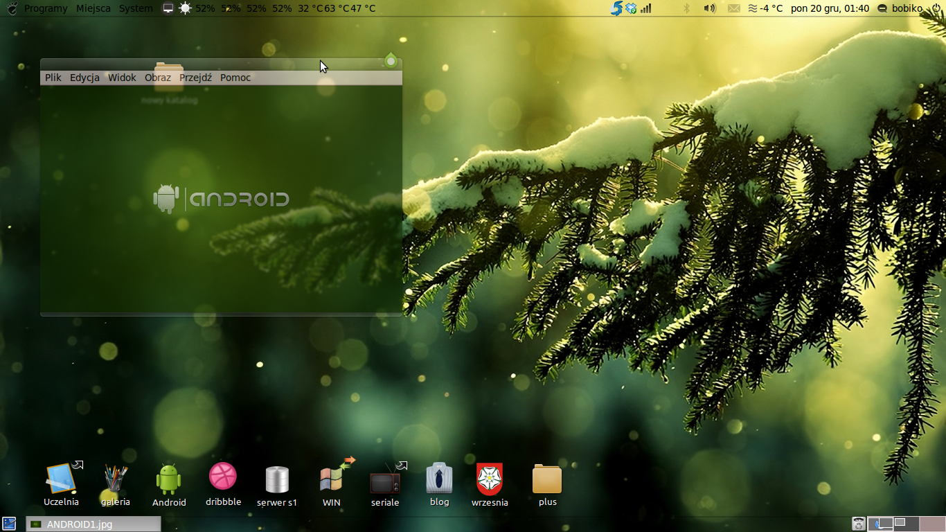Open the Android desktop shortcut
Screen dimensions: 946x532
point(169,479)
